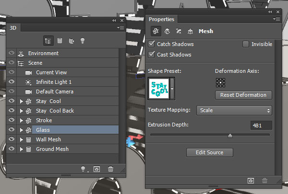Open the Deform properties section icon
This screenshot has height=194, width=288.
[167, 31]
